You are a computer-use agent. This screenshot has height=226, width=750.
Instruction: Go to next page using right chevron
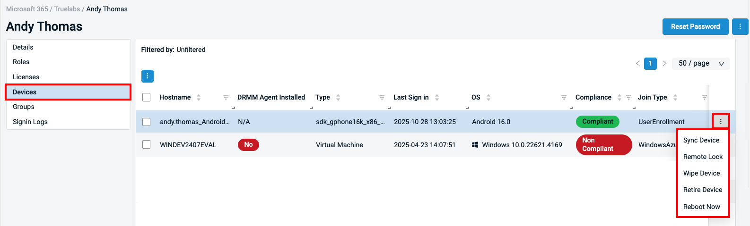(664, 64)
